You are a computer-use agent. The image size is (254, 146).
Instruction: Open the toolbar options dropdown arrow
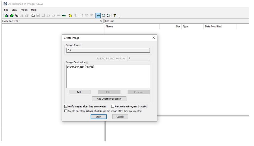tap(119, 17)
